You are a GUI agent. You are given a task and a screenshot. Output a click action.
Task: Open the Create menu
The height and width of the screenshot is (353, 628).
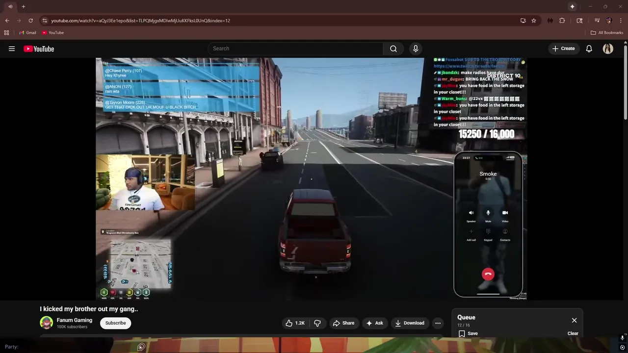(563, 49)
